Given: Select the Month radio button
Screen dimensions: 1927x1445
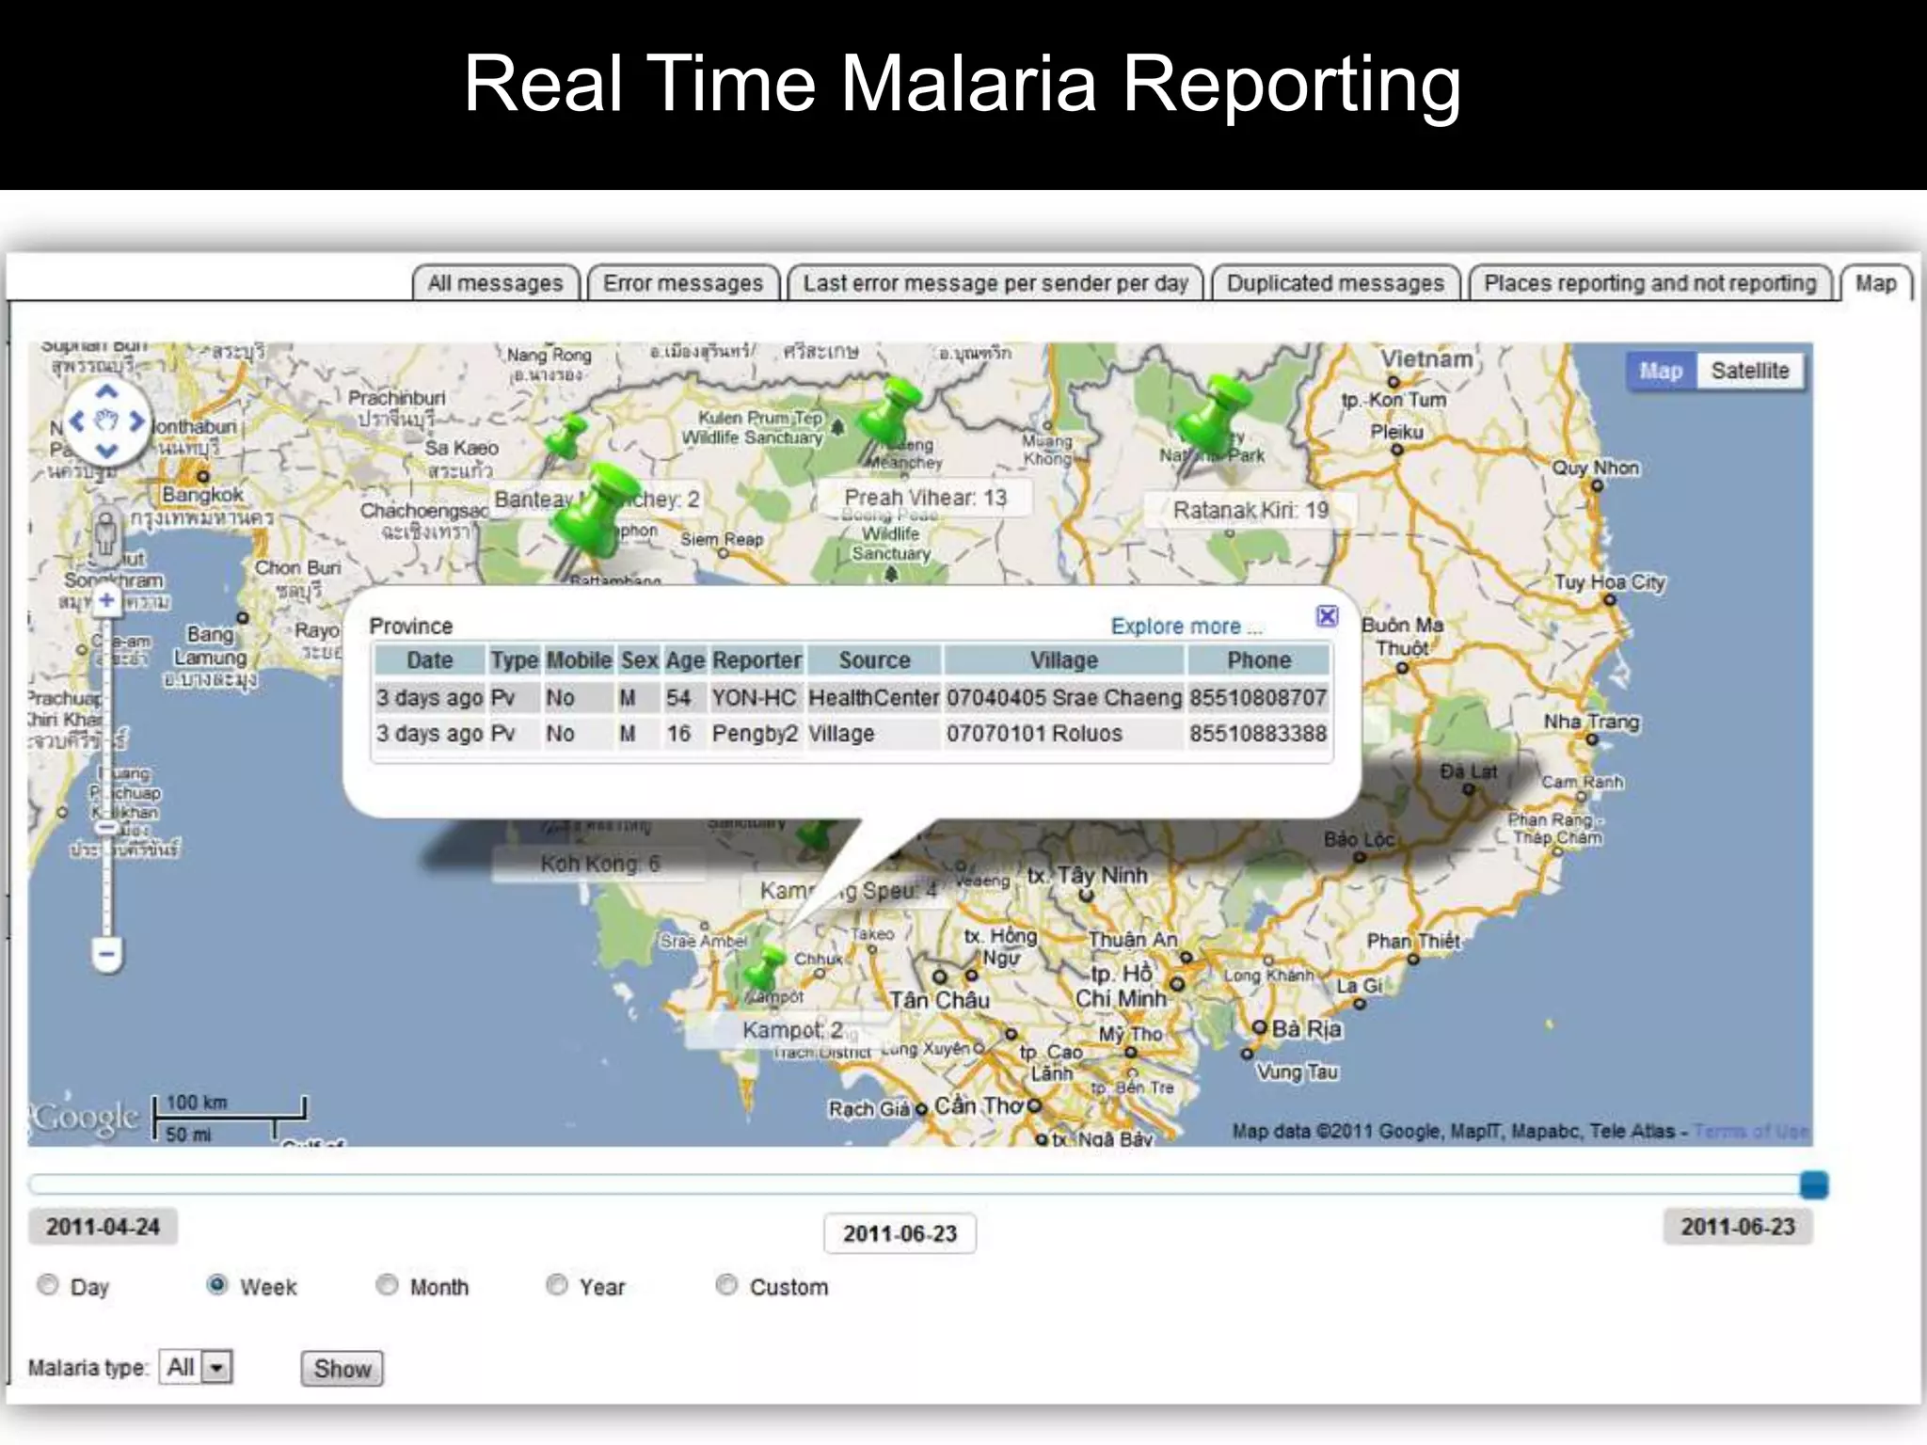Looking at the screenshot, I should [x=386, y=1284].
